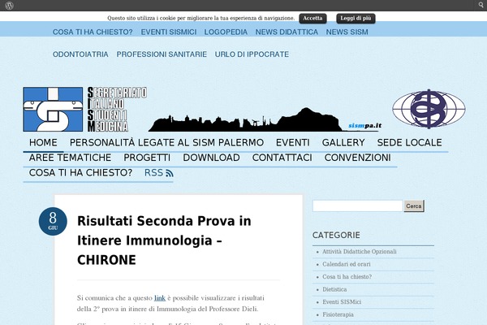Open the IFMSA globe logo

[x=429, y=109]
